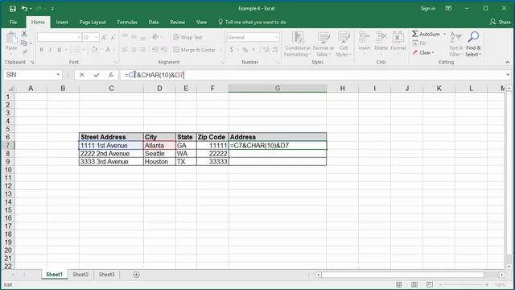This screenshot has height=290, width=515.
Task: Click the Percent Style icon
Action: coord(245,50)
